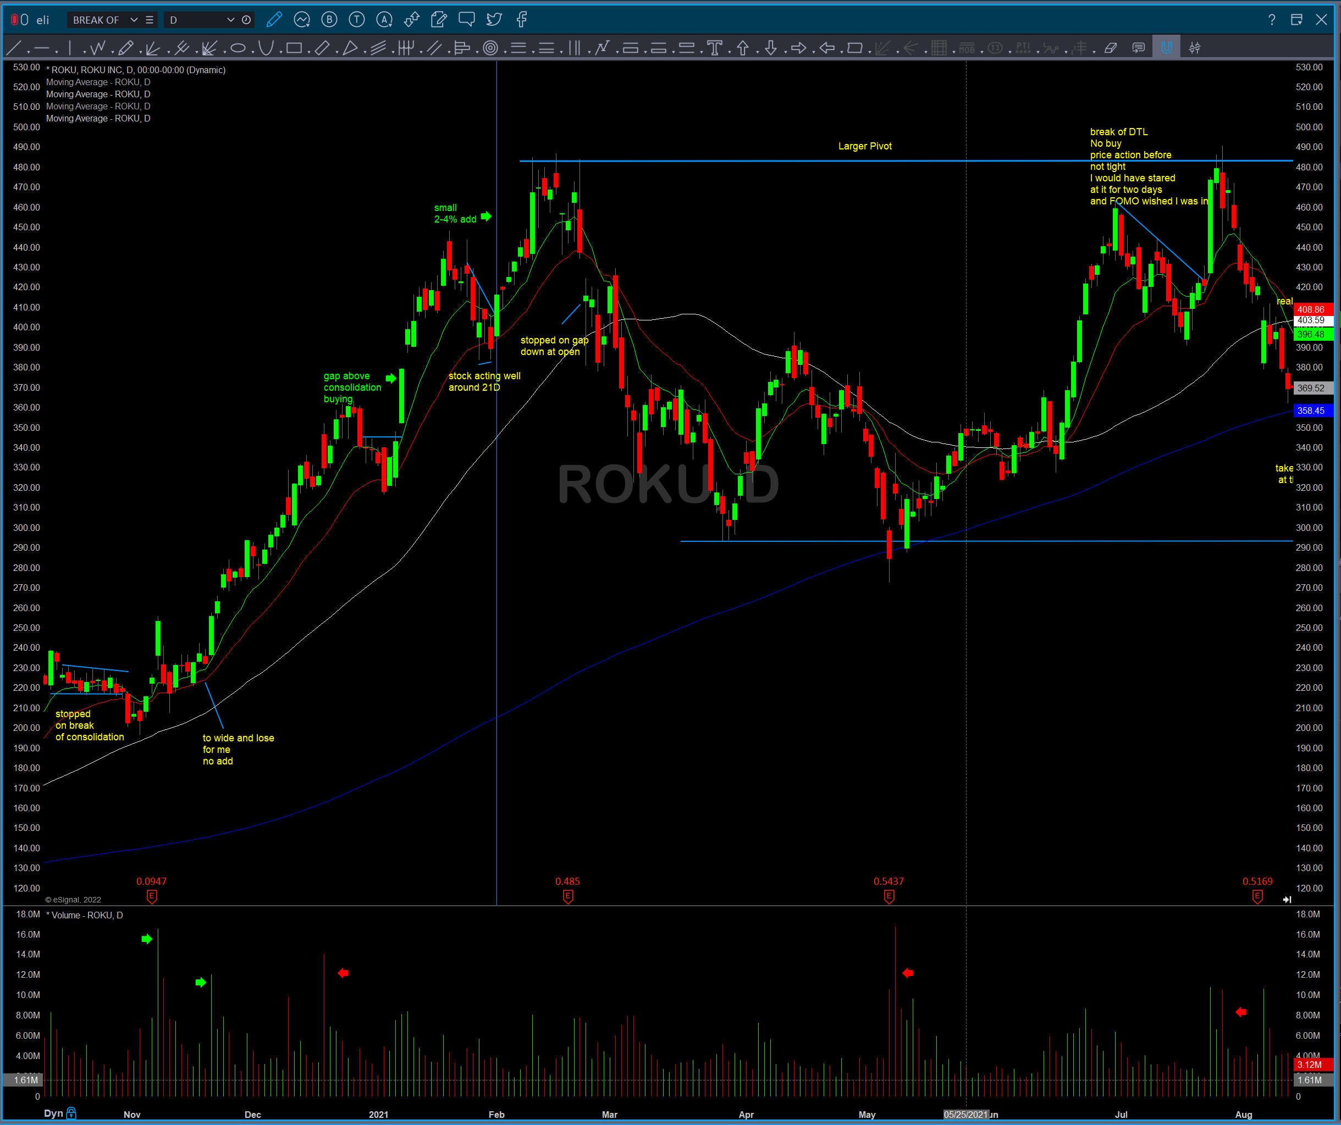Jump to latest bar arrow icon
Viewport: 1341px width, 1125px height.
pos(1287,900)
